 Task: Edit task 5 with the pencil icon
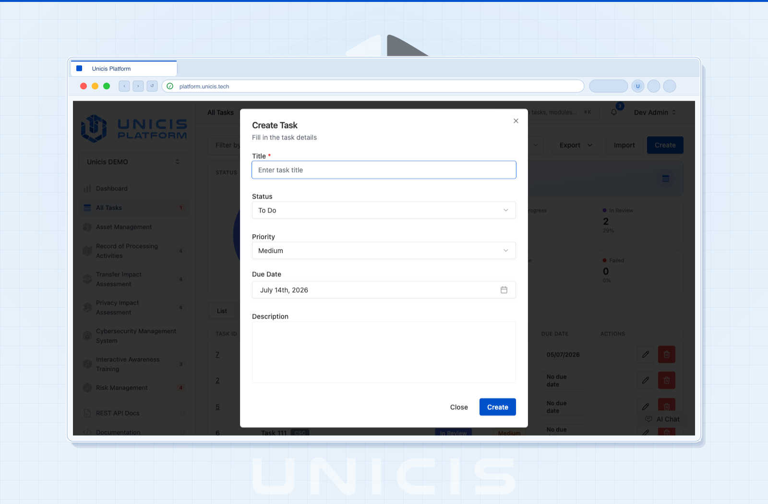point(646,407)
